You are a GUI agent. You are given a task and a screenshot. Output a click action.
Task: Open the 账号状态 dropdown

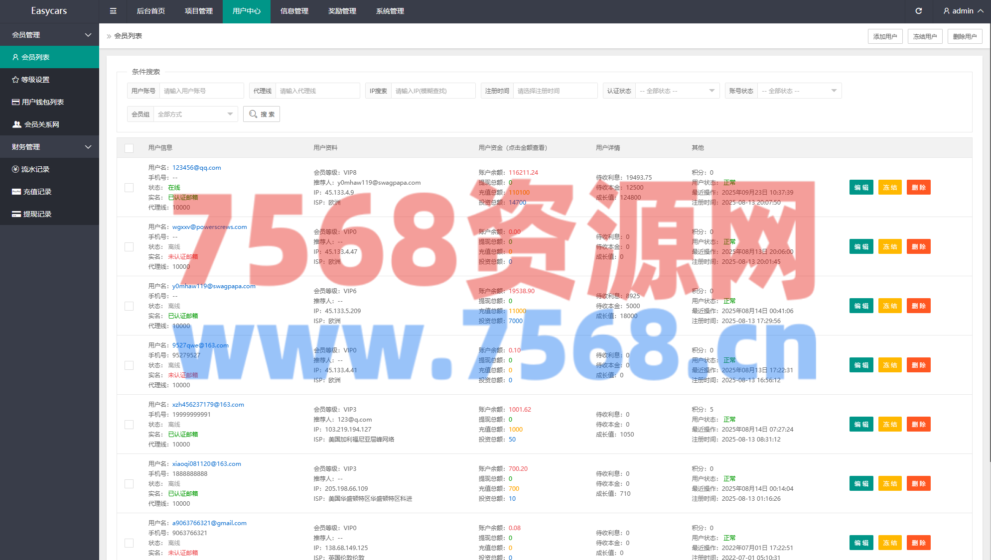coord(799,91)
